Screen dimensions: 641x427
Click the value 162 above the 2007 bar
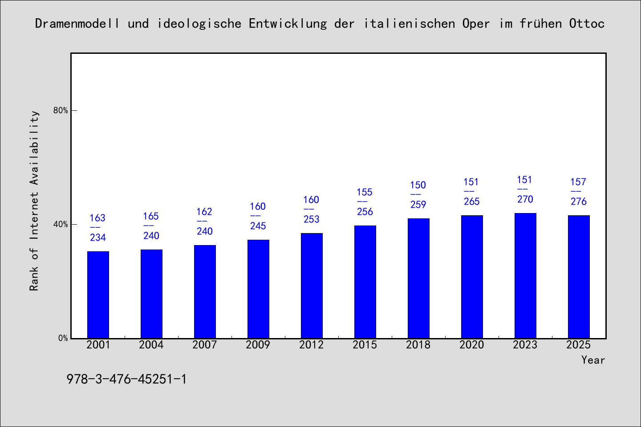[x=205, y=212]
